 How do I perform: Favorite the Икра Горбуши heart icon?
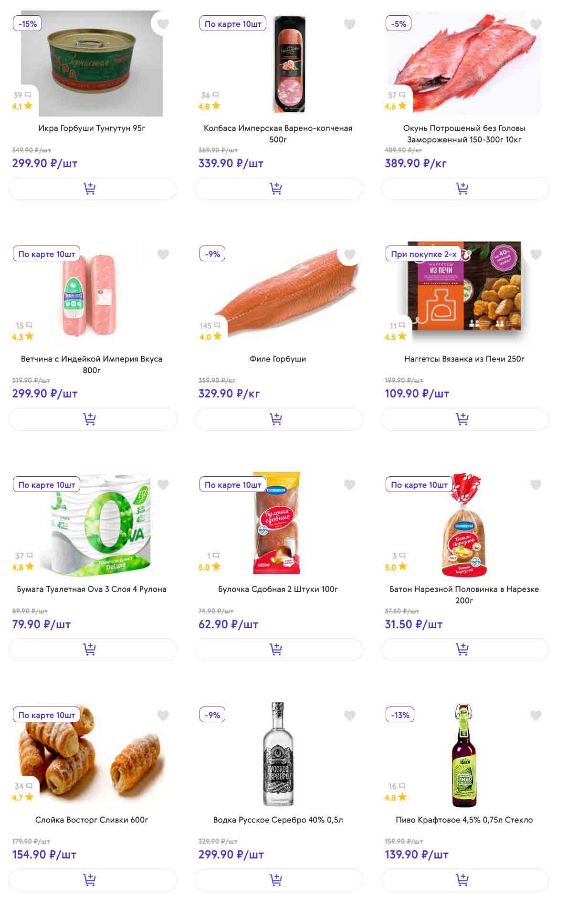pos(163,24)
